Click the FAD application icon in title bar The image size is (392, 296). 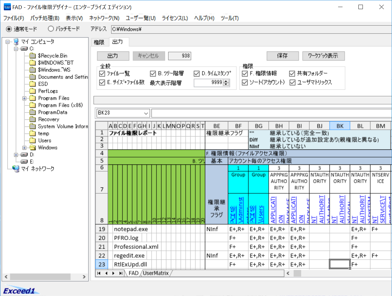tap(7, 7)
